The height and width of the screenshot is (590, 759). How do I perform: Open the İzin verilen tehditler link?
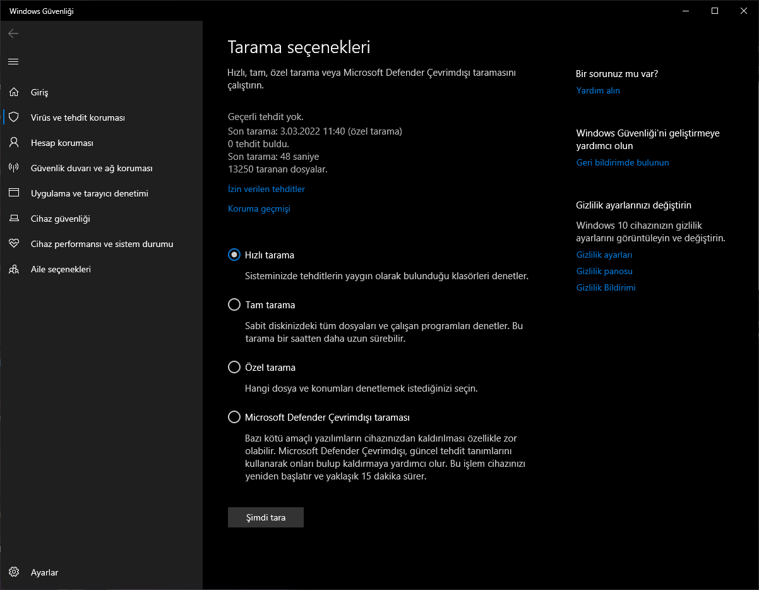266,189
